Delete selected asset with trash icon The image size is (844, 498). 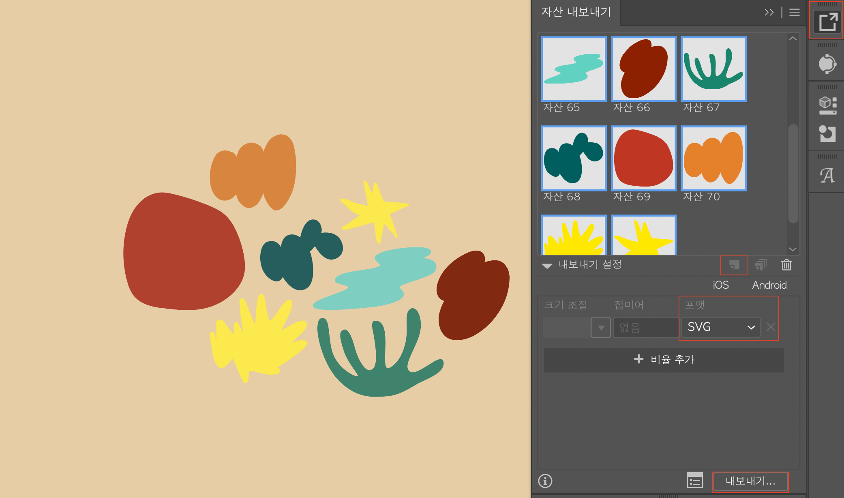[786, 265]
